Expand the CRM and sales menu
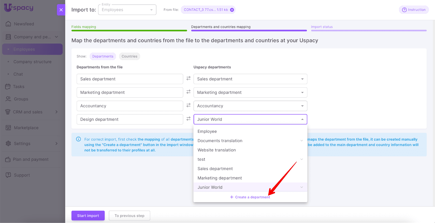Screen dimensions: 435x223 tap(56, 112)
